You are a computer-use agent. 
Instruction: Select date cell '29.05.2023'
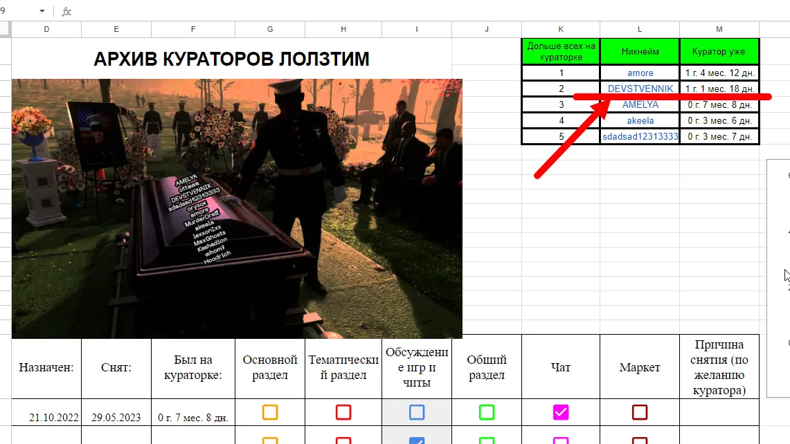pyautogui.click(x=116, y=413)
